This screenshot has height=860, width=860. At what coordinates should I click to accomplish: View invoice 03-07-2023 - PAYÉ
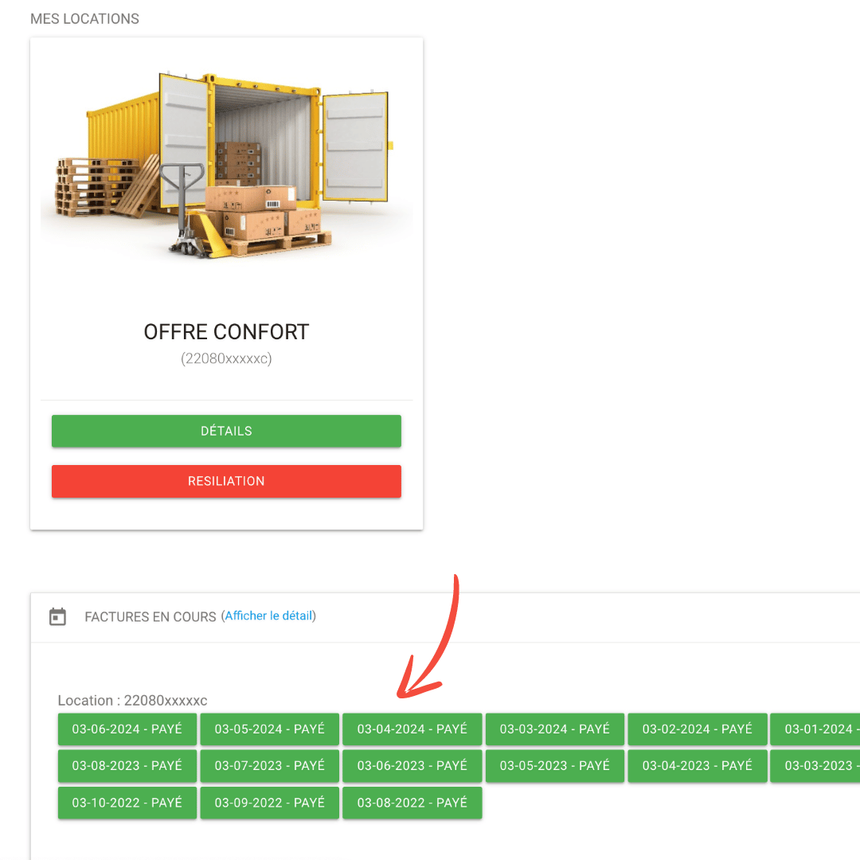coord(270,766)
